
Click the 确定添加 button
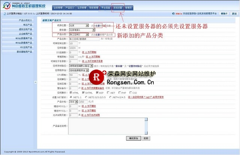click(133, 138)
